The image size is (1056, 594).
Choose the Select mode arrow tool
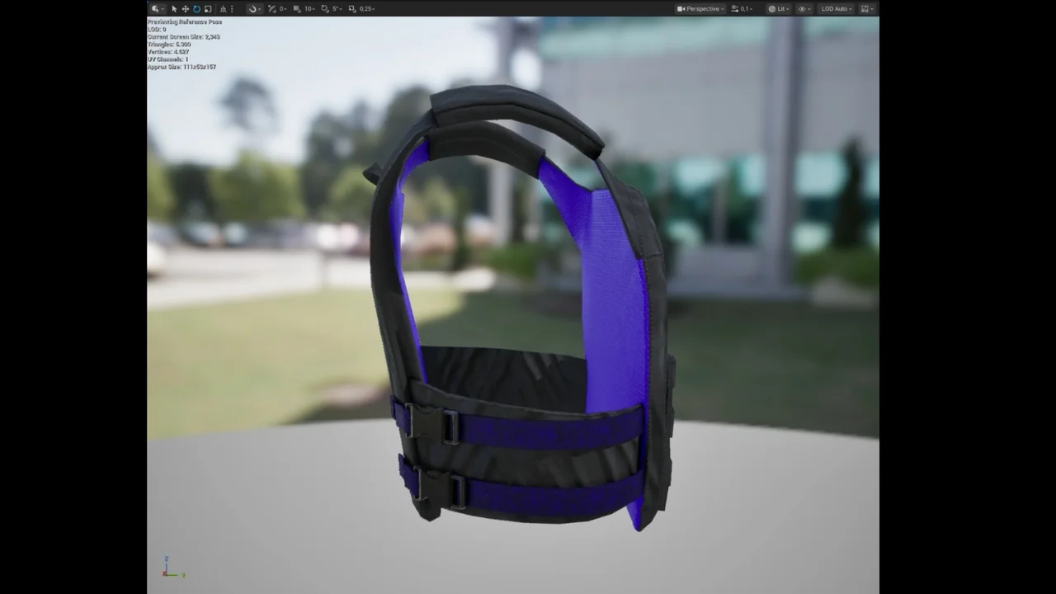(174, 9)
